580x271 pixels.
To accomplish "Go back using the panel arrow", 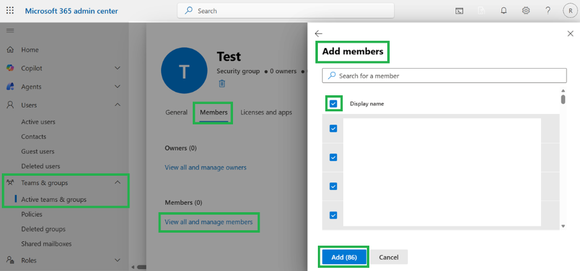I will pyautogui.click(x=319, y=33).
